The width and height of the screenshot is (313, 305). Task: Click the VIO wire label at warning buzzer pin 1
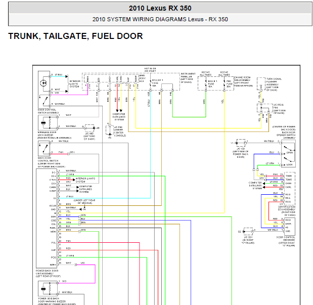pyautogui.click(x=64, y=281)
